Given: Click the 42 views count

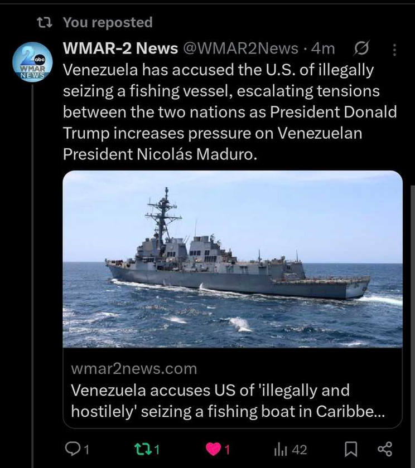Looking at the screenshot, I should [x=300, y=450].
